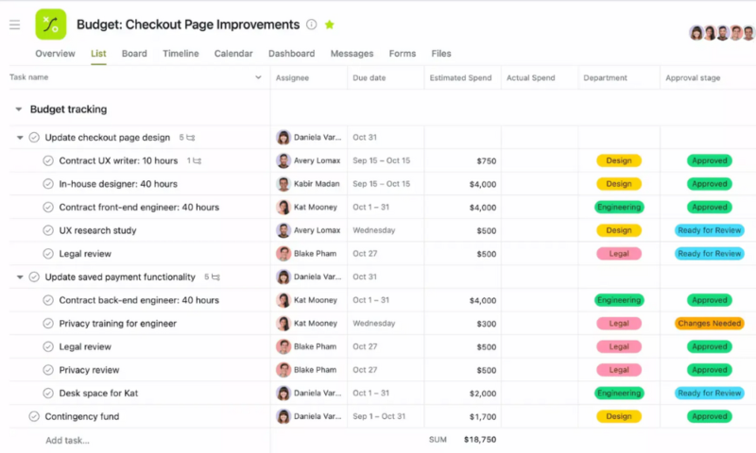The image size is (756, 453).
Task: Click Design tag on Contingency fund row
Action: 619,416
